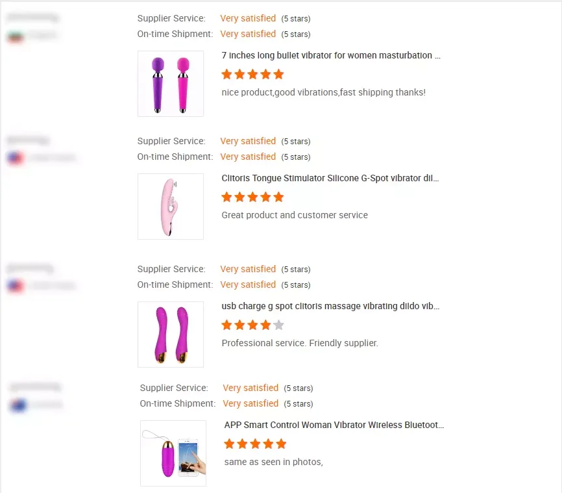
Task: Click the gray fifth star in four-star rating
Action: (278, 325)
